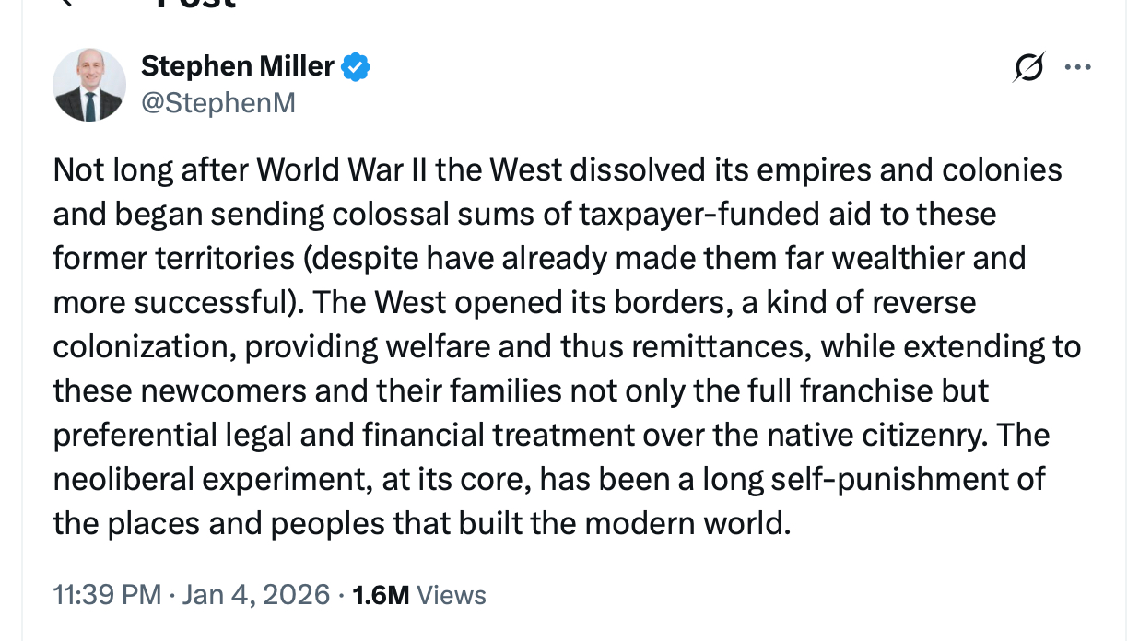Image resolution: width=1139 pixels, height=641 pixels.
Task: Click the "11:39 PM" timestamp
Action: (107, 595)
